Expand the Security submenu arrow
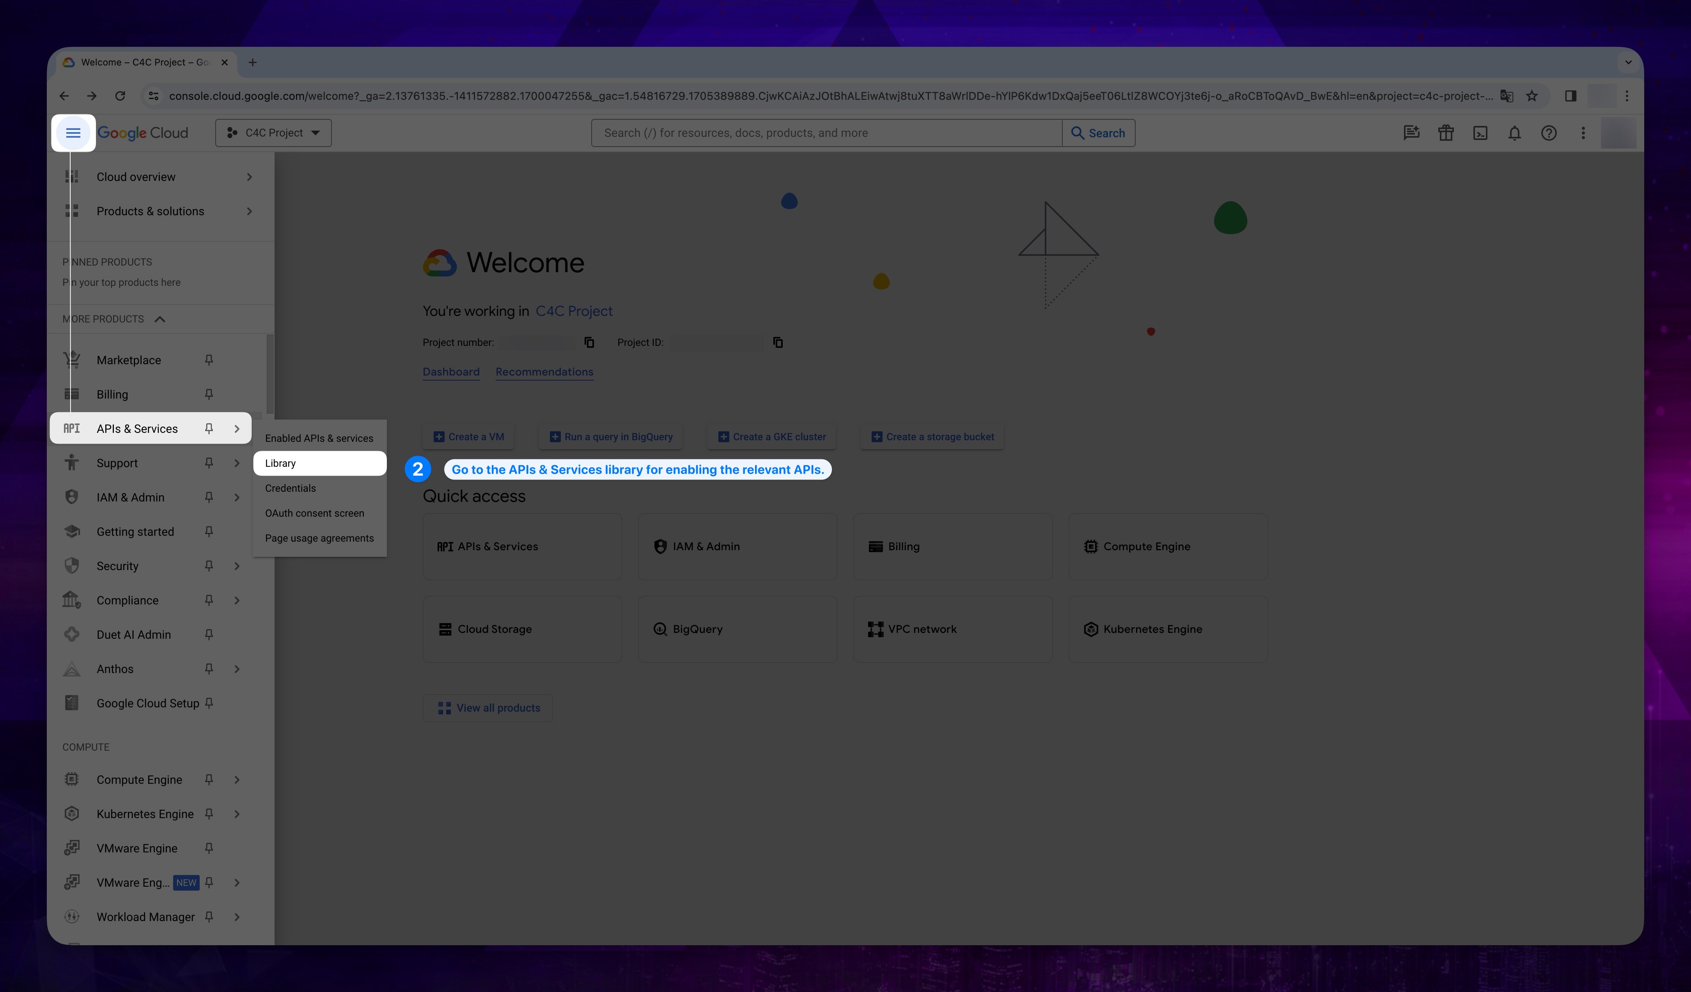The image size is (1691, 992). pyautogui.click(x=237, y=566)
